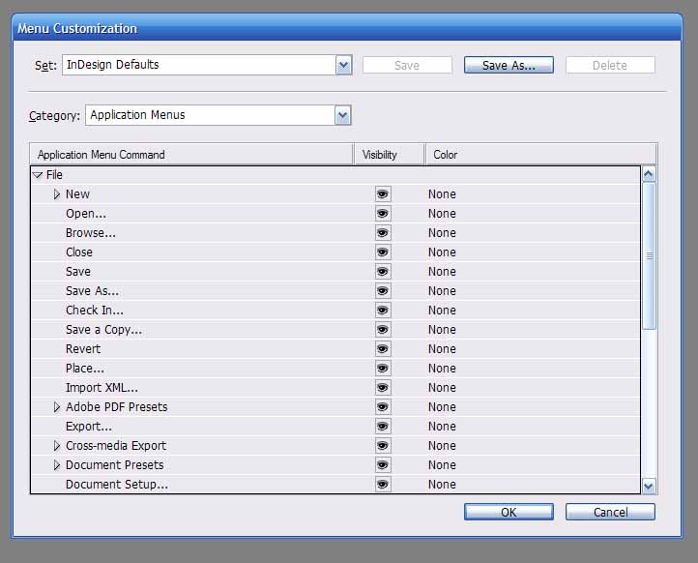The width and height of the screenshot is (698, 563).
Task: Select the Place... row
Action: [x=335, y=369]
